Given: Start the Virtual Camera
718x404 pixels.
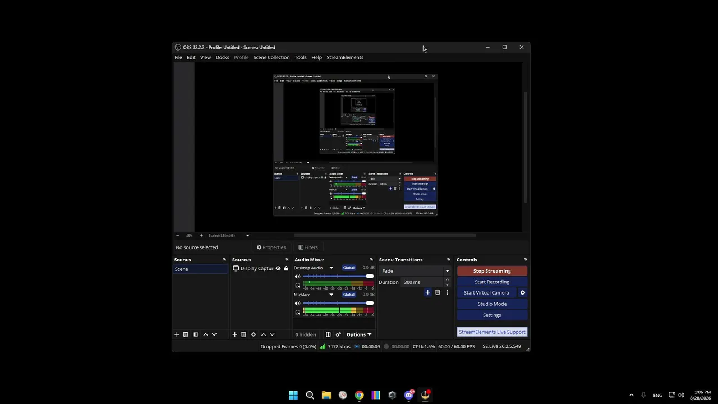Looking at the screenshot, I should tap(486, 292).
